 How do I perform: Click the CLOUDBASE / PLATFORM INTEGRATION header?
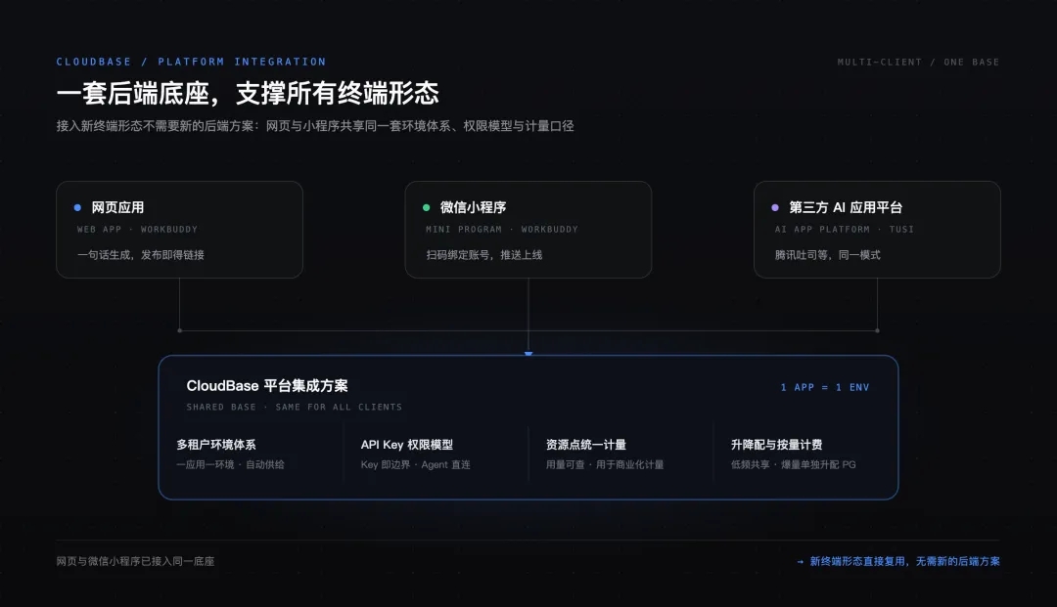191,62
